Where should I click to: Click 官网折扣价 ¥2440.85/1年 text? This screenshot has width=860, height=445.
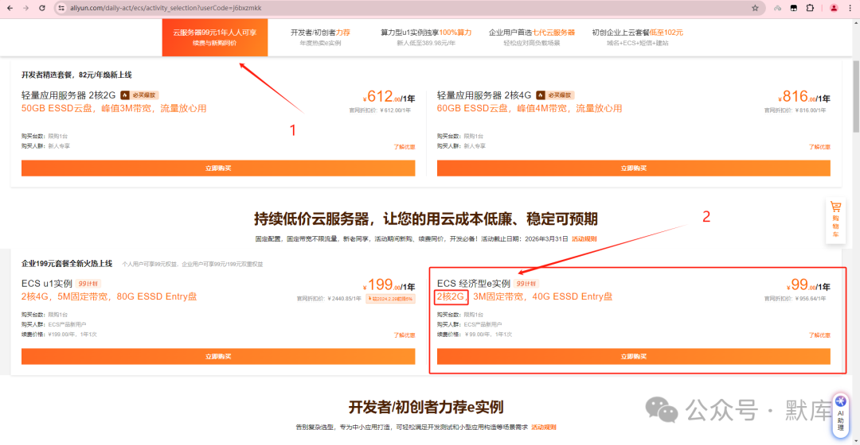(329, 299)
